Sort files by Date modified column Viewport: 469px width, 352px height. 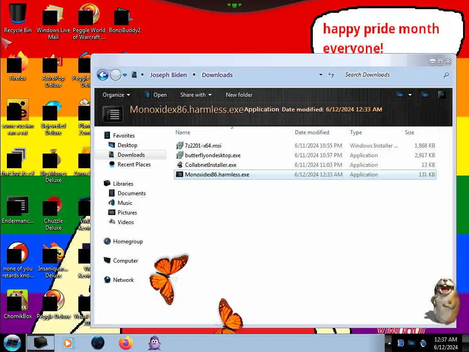point(320,132)
